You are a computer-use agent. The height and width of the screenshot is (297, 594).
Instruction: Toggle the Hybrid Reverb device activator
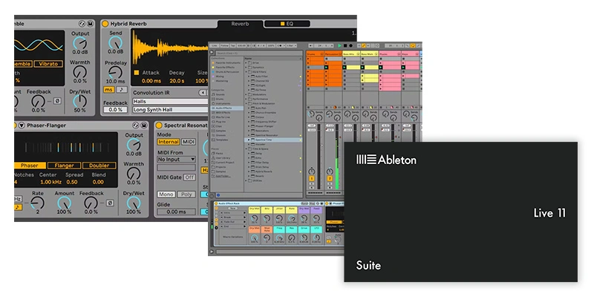[x=105, y=24]
